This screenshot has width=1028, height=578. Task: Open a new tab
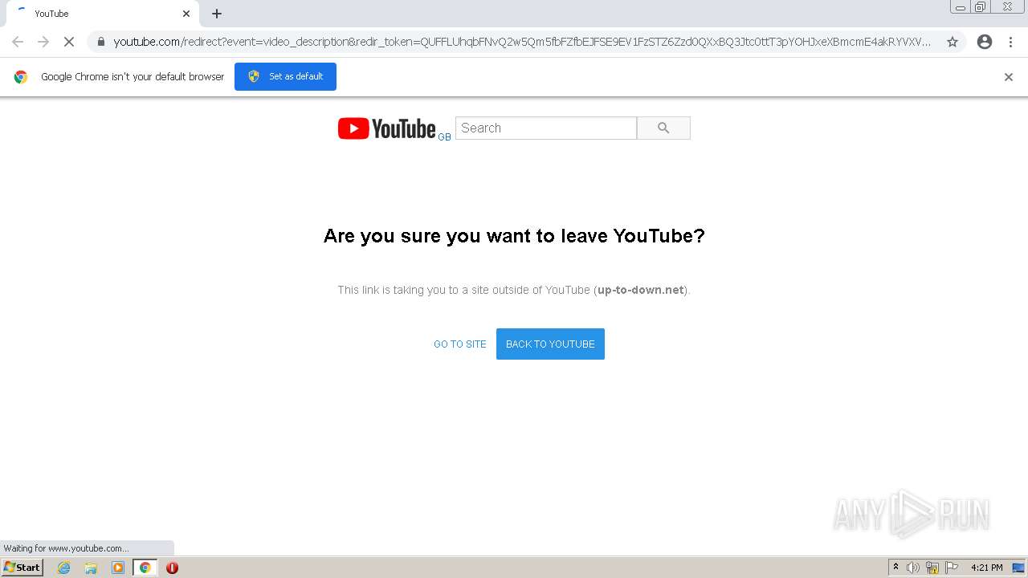(x=217, y=14)
